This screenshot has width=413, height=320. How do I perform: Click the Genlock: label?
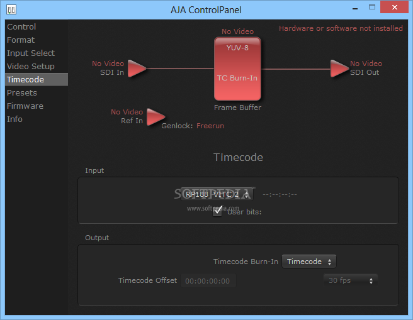tap(177, 126)
